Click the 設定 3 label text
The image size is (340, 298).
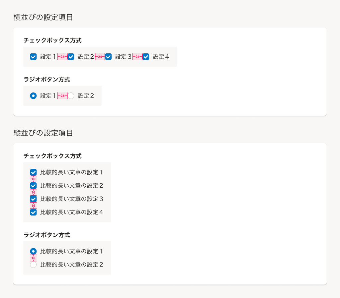coord(123,57)
